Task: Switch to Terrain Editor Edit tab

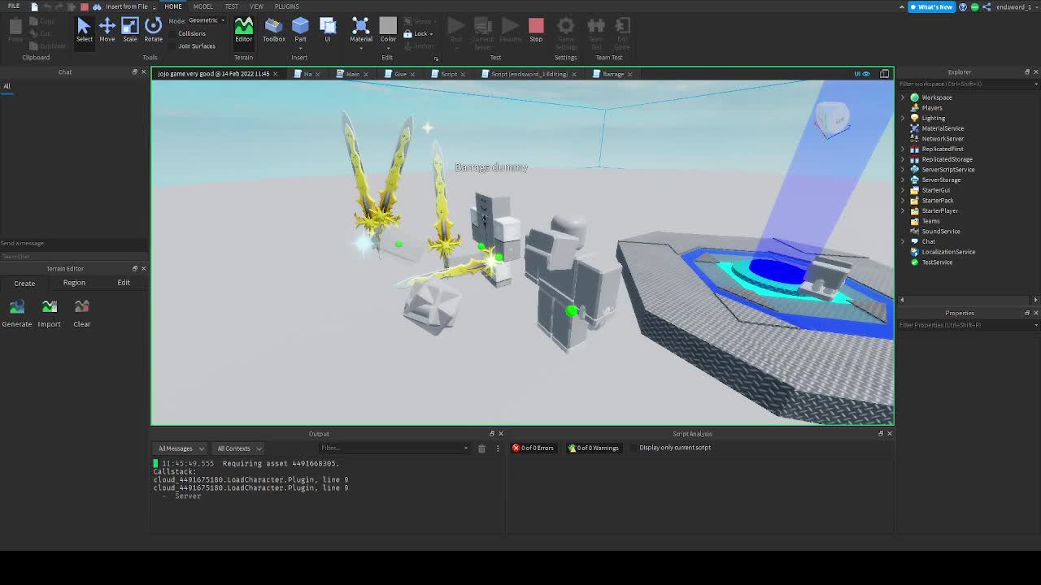Action: pos(124,283)
